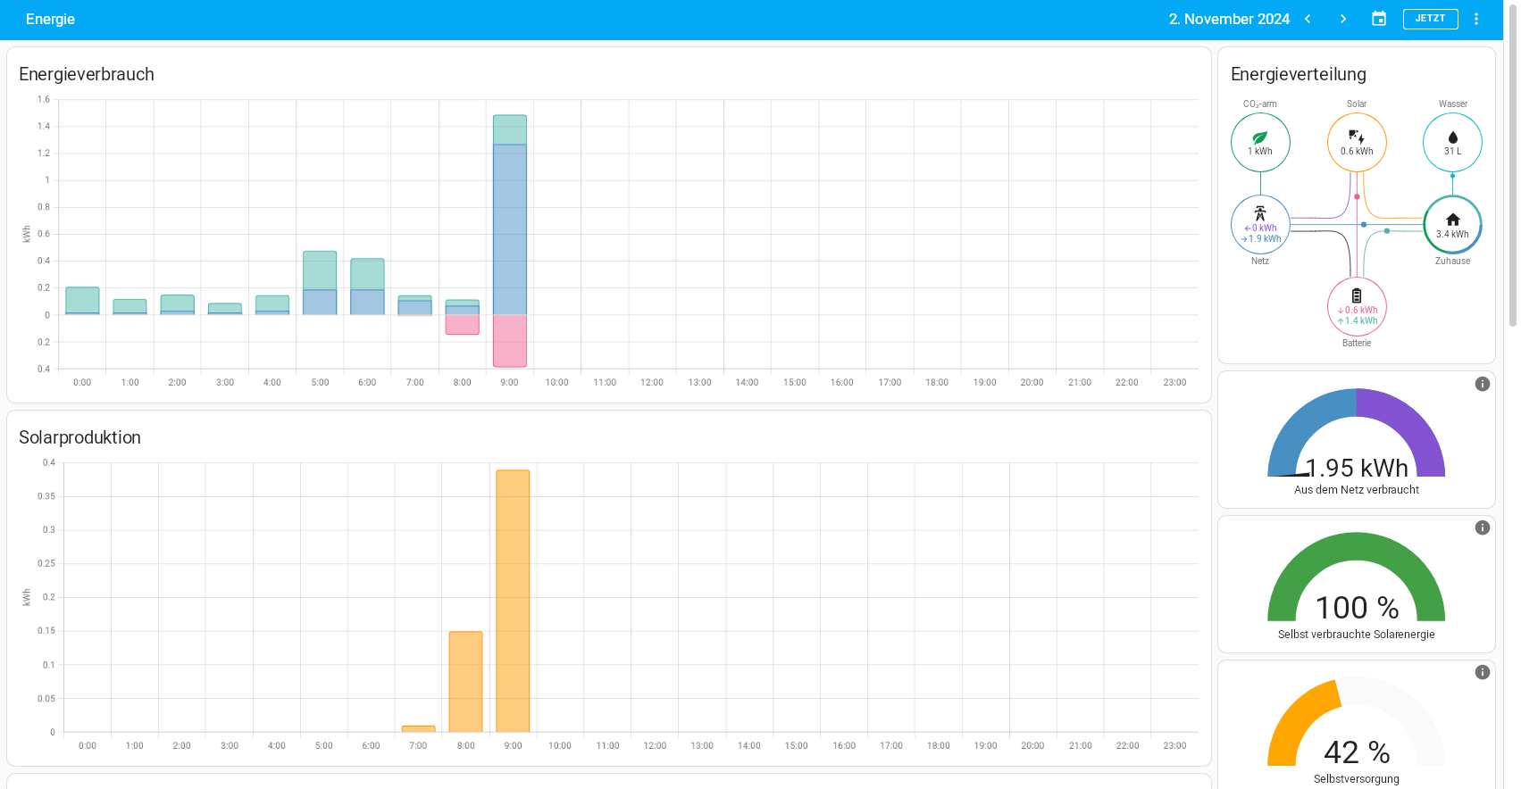
Task: Show info for grid consumption gauge
Action: coord(1483,384)
